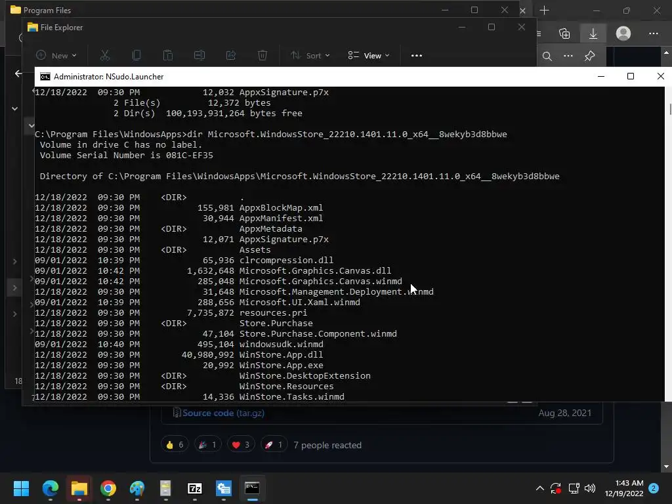Click the Aug 28, 2021 date text
The image size is (672, 504).
point(564,413)
